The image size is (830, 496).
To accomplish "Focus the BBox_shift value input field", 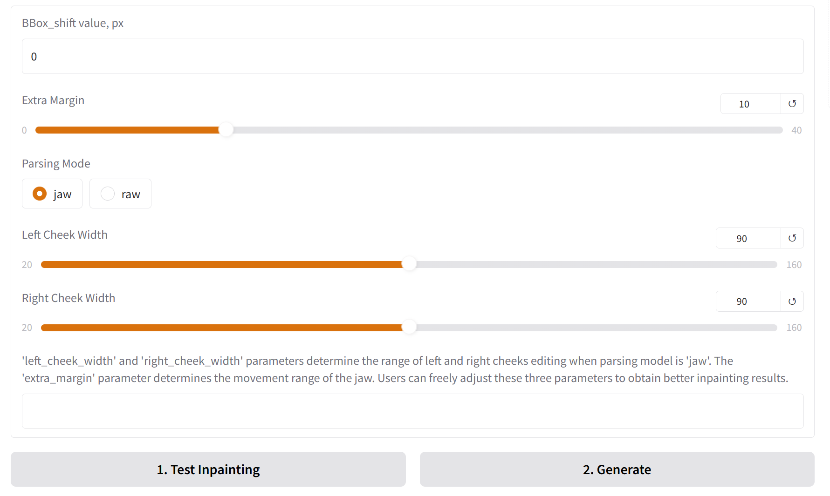I will click(412, 56).
